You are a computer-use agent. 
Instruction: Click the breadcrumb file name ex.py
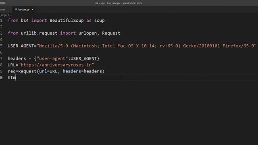click(4, 15)
